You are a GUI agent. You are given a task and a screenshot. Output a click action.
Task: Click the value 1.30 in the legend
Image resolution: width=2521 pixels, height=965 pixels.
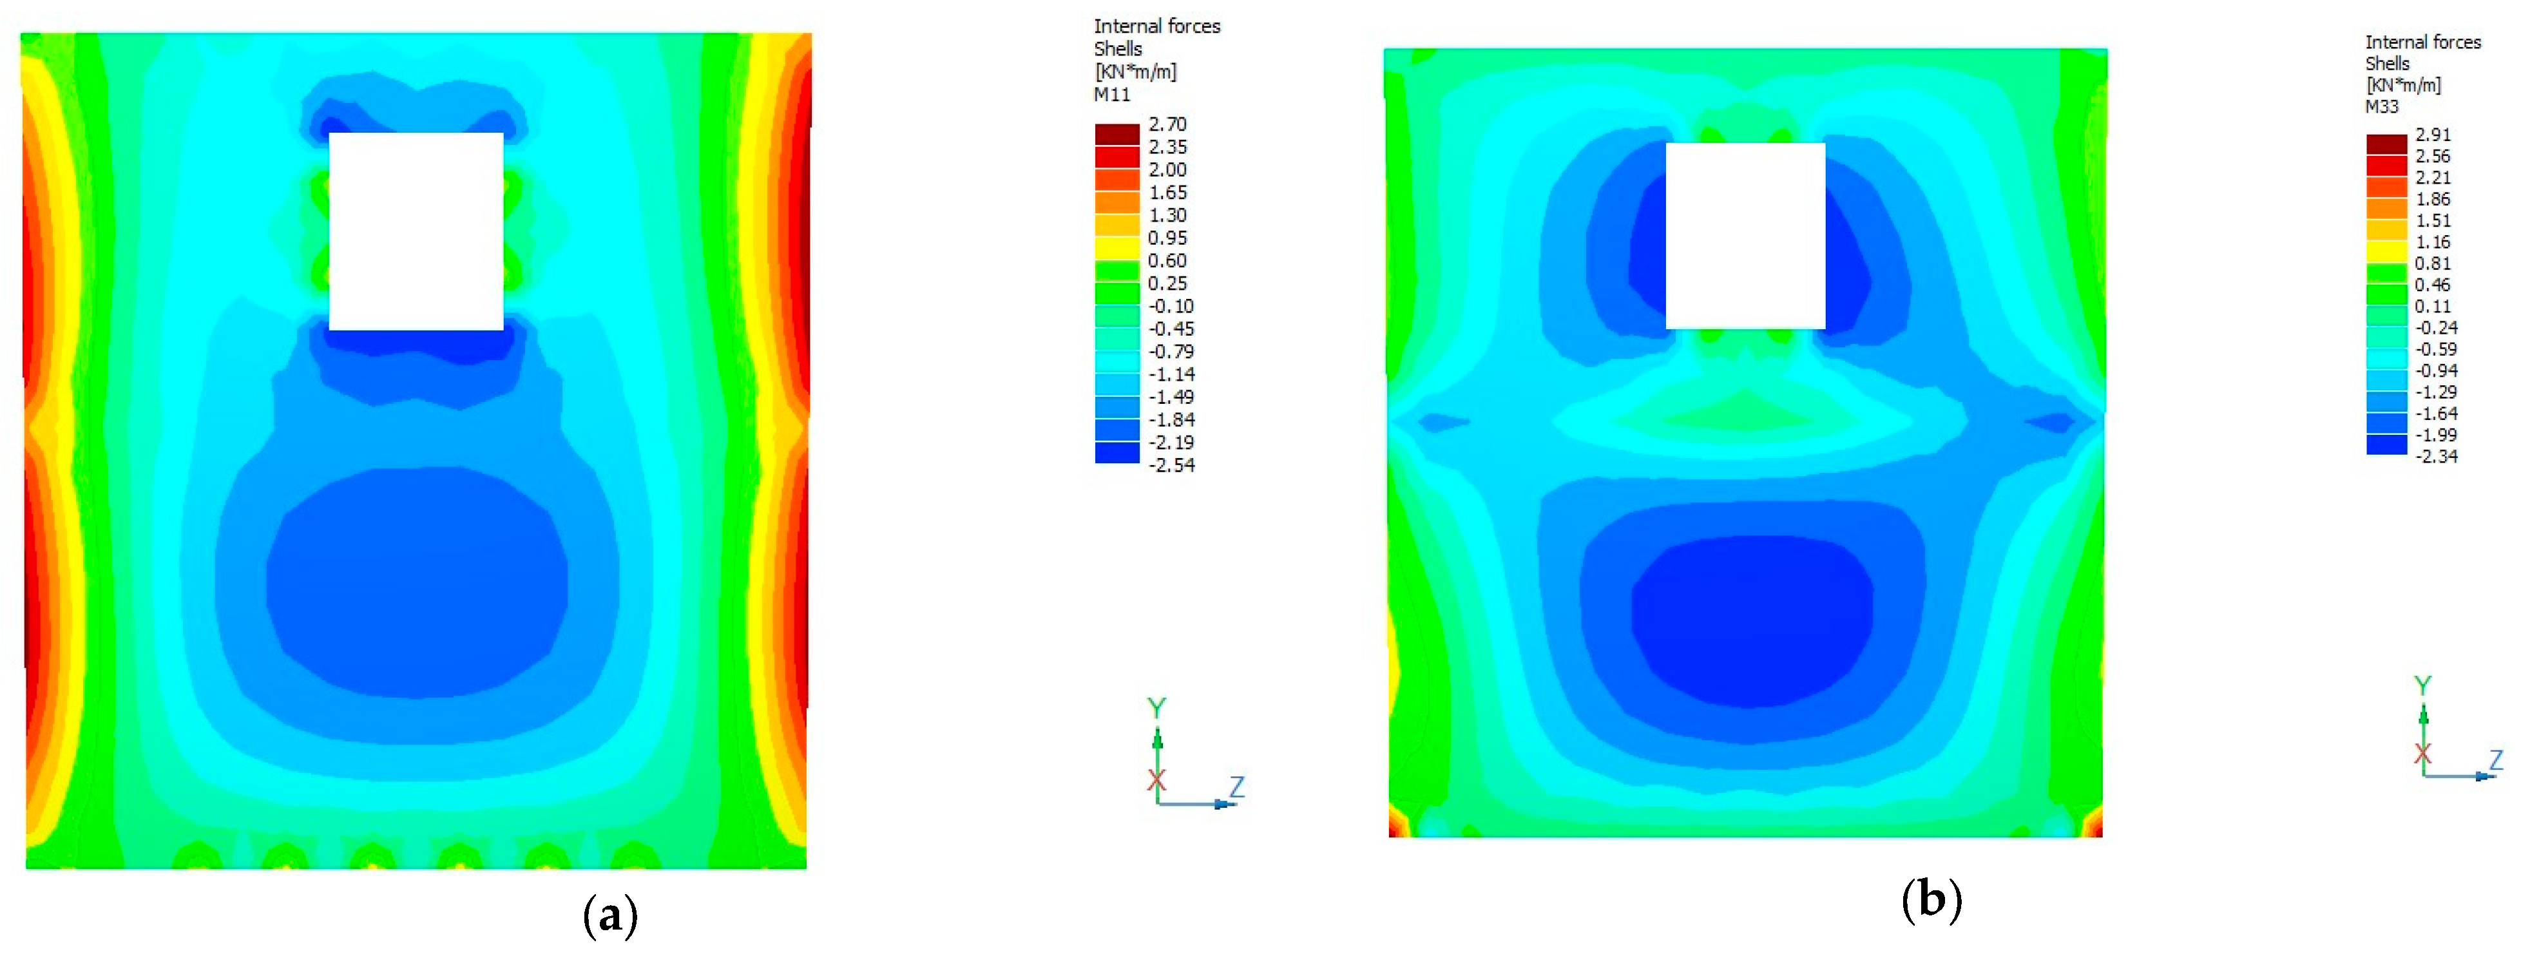click(x=1167, y=215)
